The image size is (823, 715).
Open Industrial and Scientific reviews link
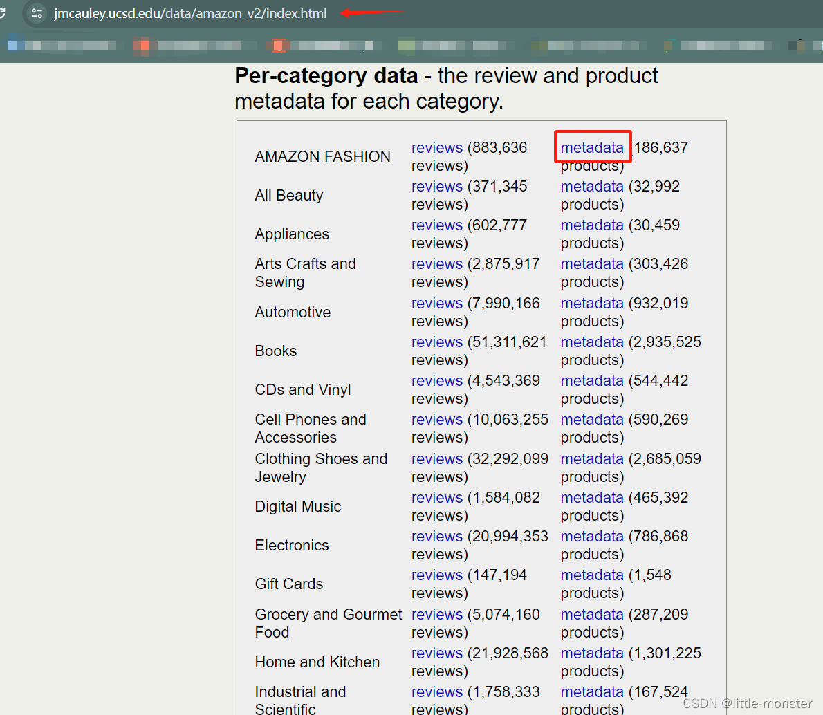(436, 692)
